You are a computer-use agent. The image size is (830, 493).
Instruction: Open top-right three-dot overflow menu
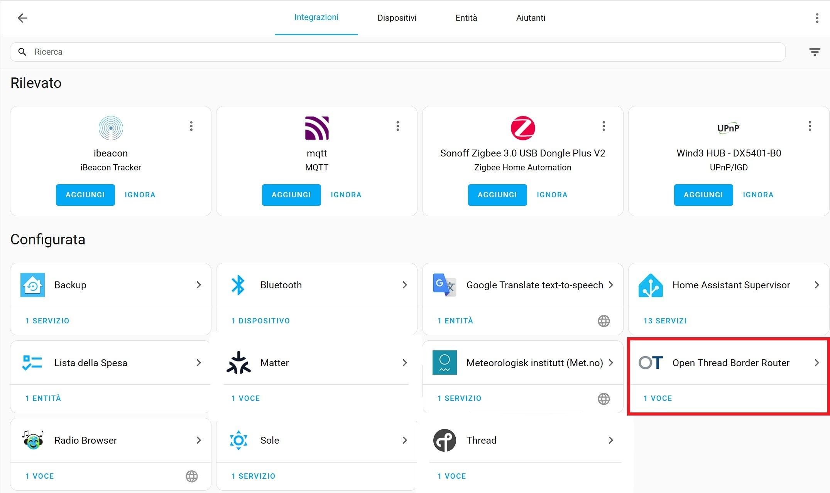click(817, 18)
